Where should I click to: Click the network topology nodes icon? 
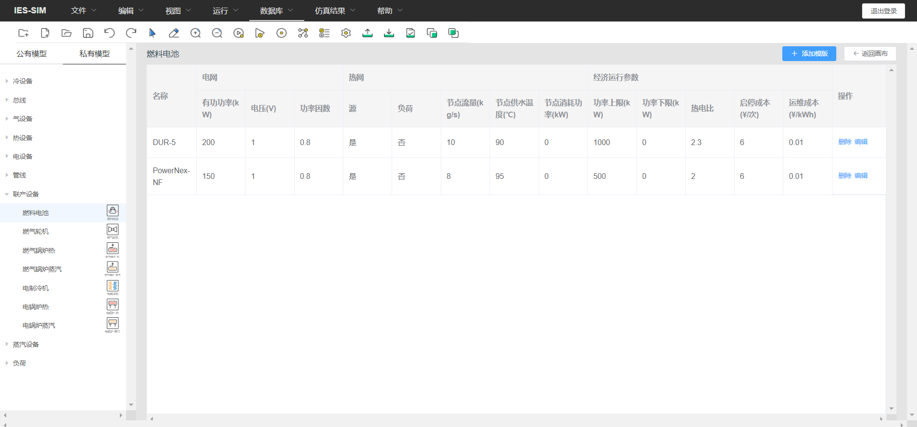pyautogui.click(x=303, y=33)
